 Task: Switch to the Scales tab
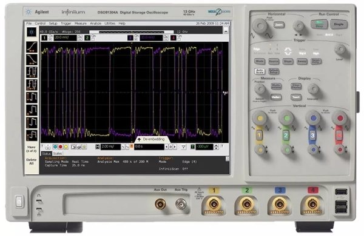[x=58, y=154]
